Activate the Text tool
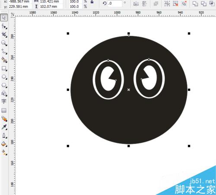The width and height of the screenshot is (216, 195). coord(4,101)
